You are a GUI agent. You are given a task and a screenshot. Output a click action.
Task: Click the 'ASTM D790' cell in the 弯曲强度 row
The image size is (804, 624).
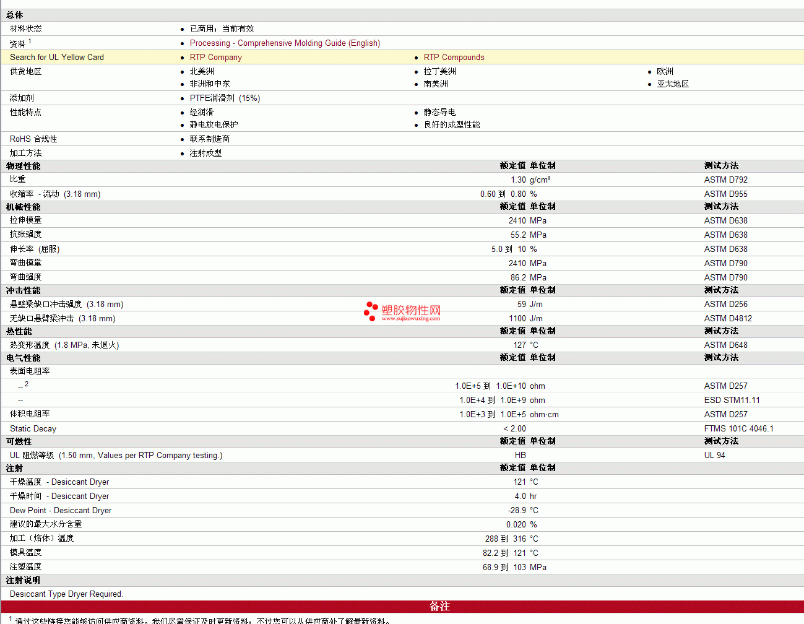(725, 277)
